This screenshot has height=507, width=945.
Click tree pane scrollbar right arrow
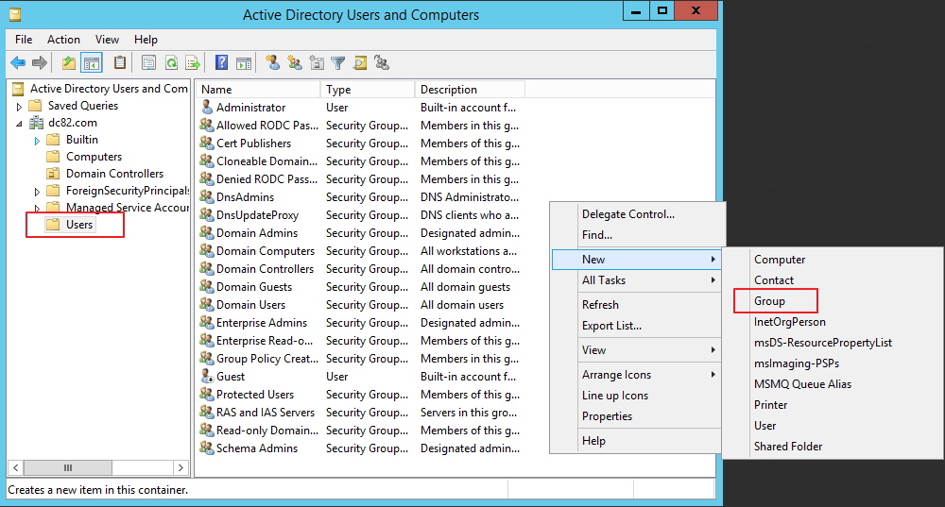[180, 468]
